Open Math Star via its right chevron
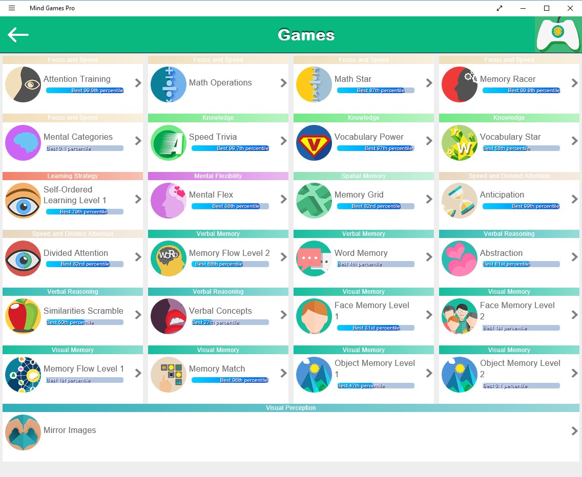The image size is (582, 477). (x=429, y=83)
